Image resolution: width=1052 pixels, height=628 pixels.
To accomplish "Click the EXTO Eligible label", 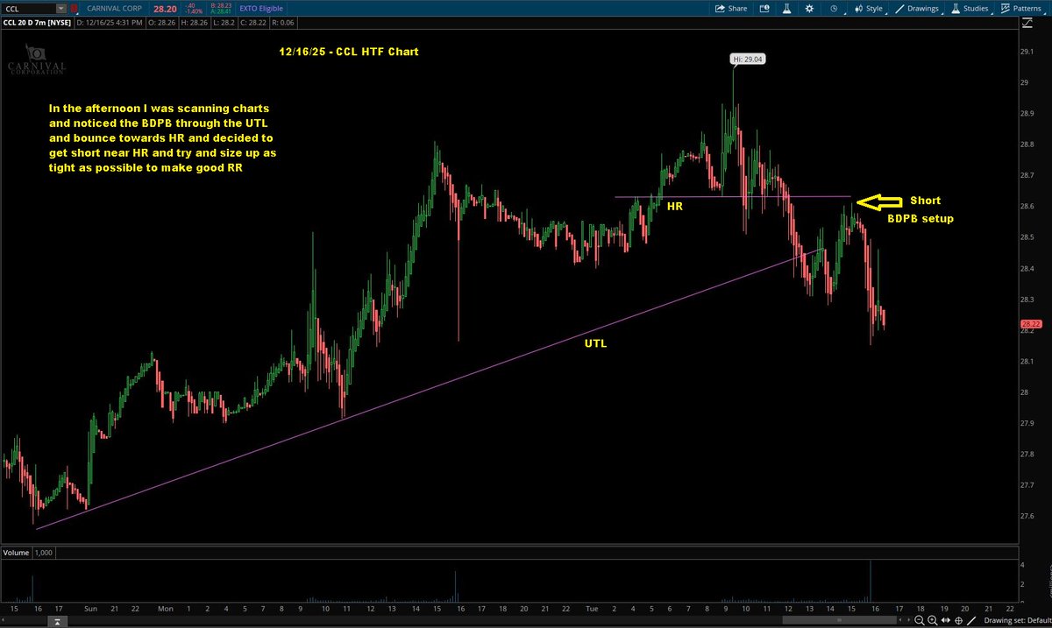I will 261,9.
